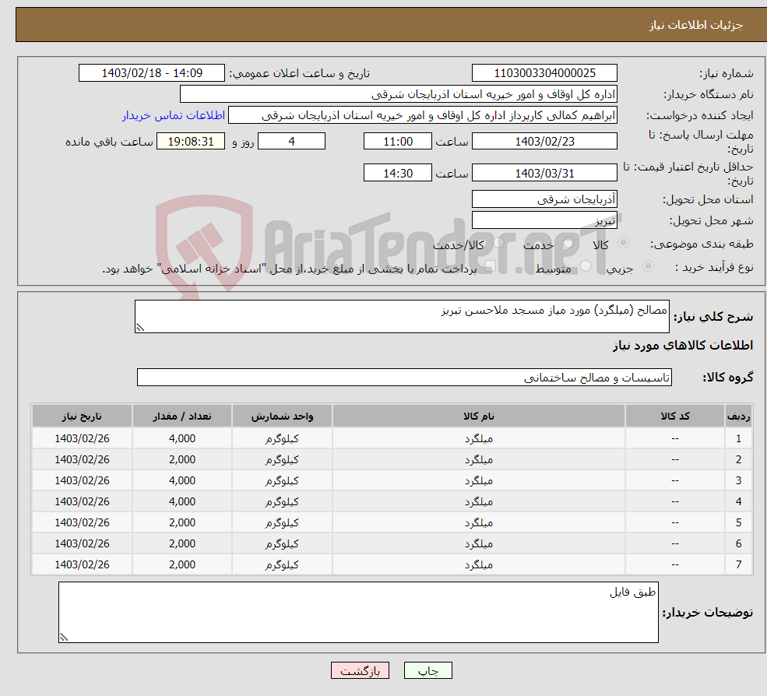The height and width of the screenshot is (696, 767).
Task: Click the تعداد / مقدار column header
Action: (182, 417)
